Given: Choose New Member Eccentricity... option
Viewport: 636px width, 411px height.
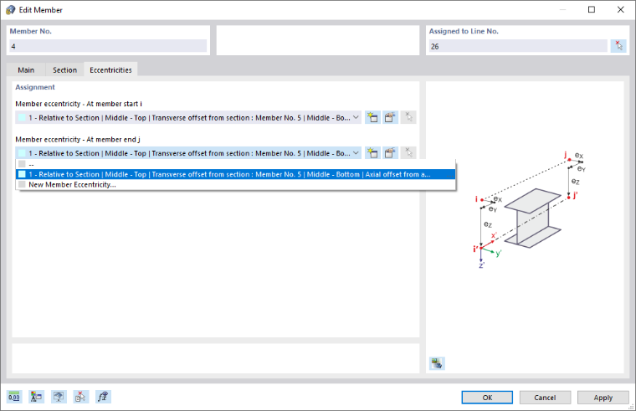Looking at the screenshot, I should (235, 185).
